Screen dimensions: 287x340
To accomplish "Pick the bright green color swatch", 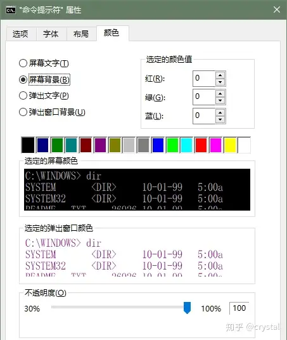I will (172, 145).
